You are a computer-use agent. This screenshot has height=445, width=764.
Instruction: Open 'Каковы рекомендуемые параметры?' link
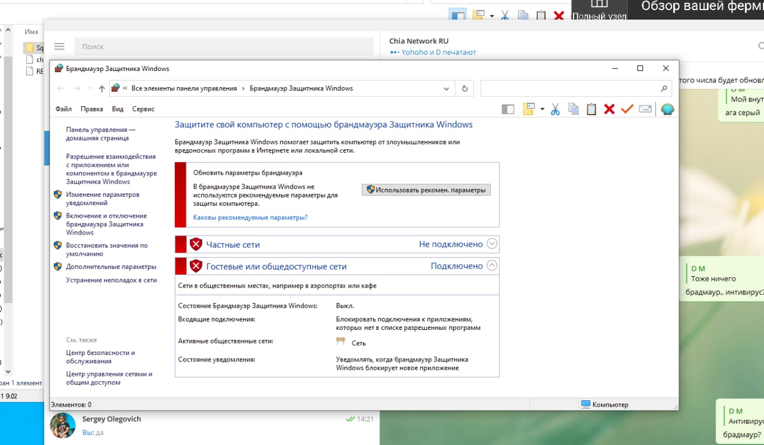(x=250, y=218)
